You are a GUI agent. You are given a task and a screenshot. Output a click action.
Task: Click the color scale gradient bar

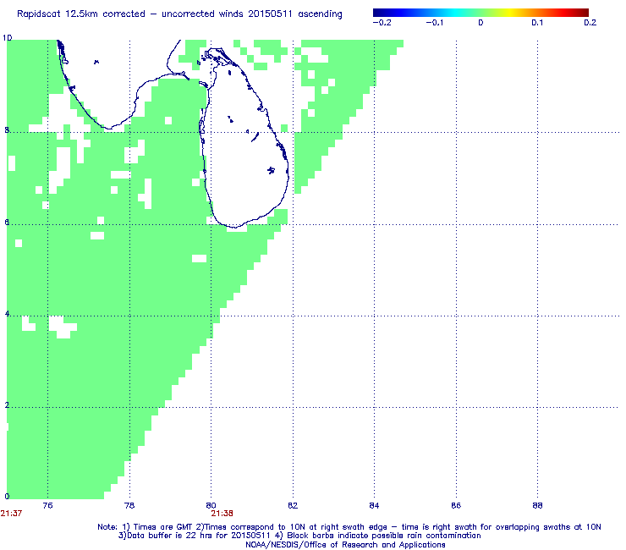pos(480,13)
